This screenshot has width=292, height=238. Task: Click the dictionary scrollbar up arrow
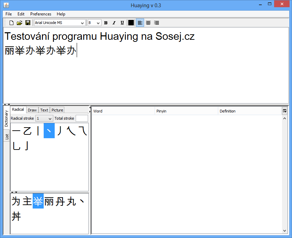tap(284, 118)
